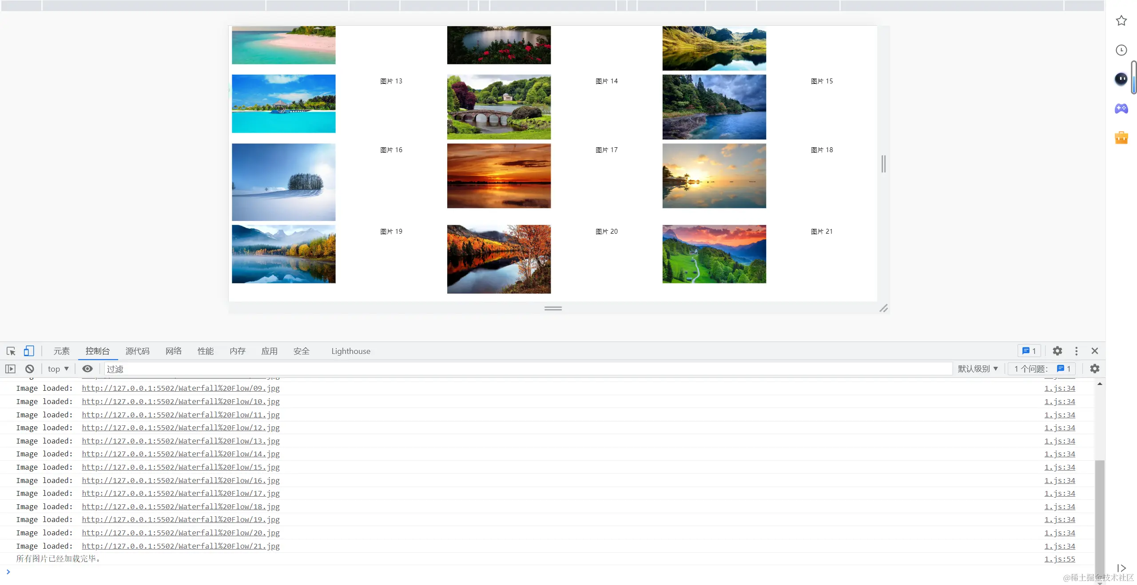The width and height of the screenshot is (1137, 585).
Task: Open console settings gear icon
Action: 1095,369
